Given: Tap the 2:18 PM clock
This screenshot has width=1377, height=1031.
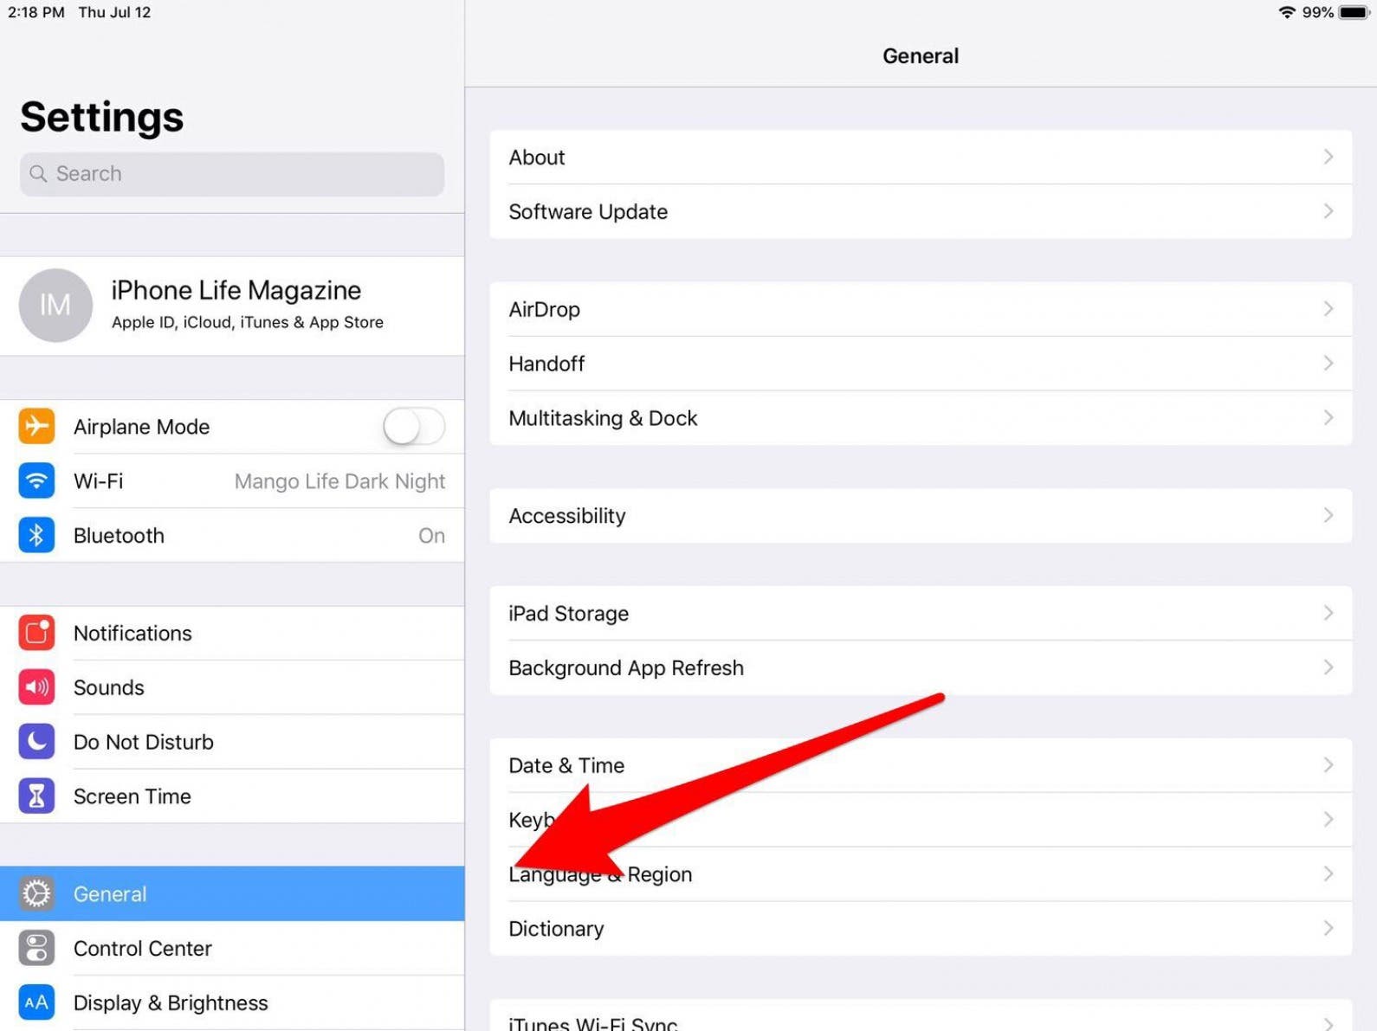Looking at the screenshot, I should tap(36, 12).
